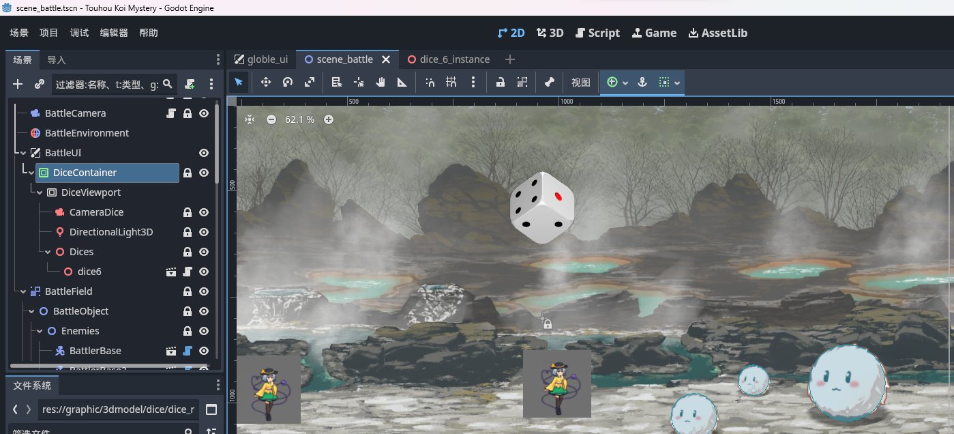Open the container sizing dropdown arrow

(677, 83)
